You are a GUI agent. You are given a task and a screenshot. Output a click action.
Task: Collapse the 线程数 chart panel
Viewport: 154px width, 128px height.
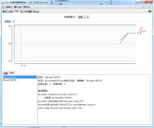click(14, 21)
